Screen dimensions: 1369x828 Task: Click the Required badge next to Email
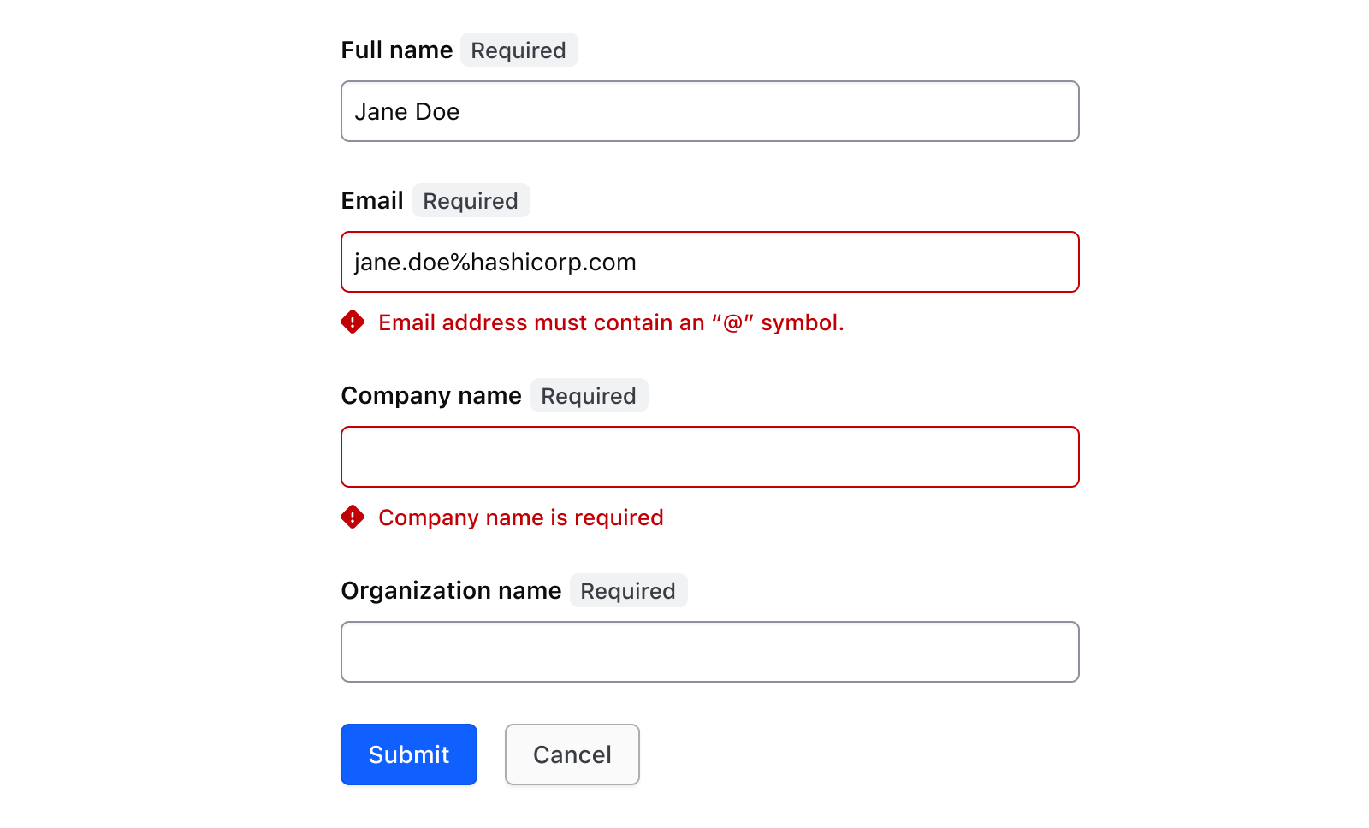click(471, 200)
